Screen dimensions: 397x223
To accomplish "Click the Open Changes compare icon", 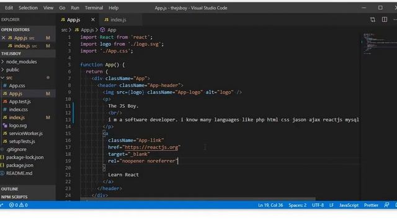I will (x=373, y=19).
